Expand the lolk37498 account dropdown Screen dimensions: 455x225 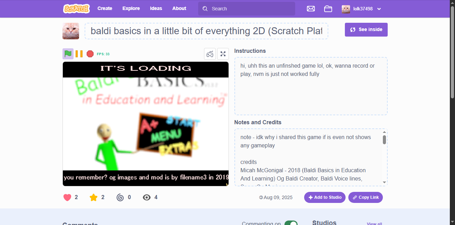click(361, 9)
